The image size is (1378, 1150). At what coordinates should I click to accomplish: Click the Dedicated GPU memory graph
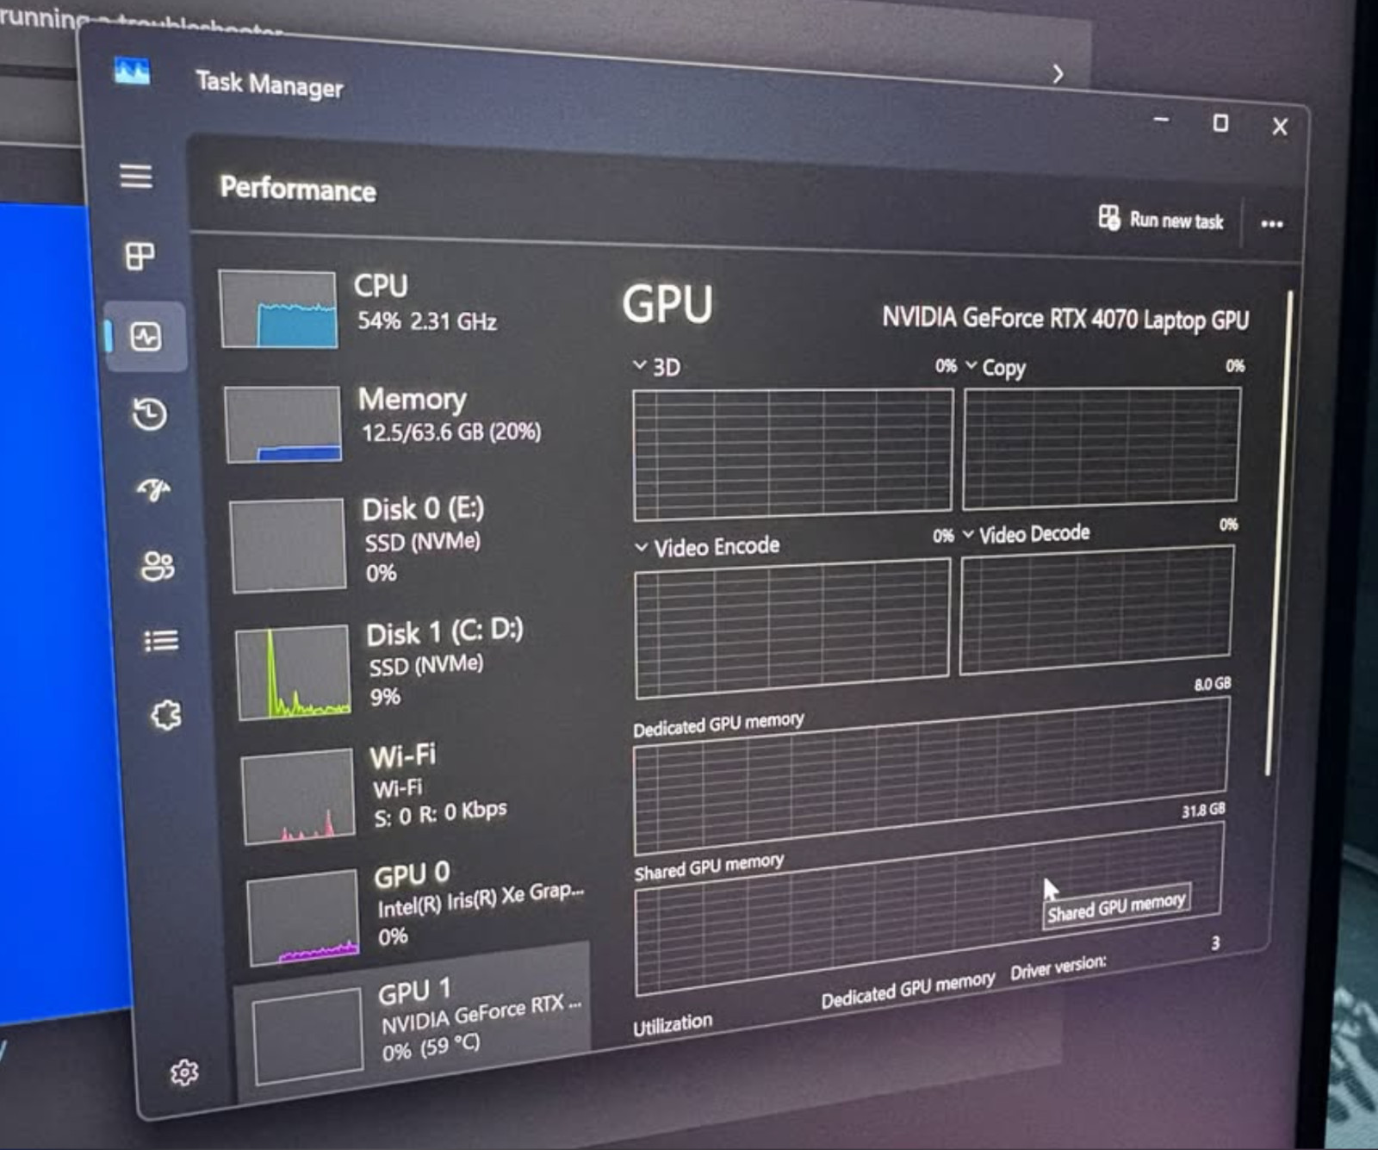[x=930, y=775]
